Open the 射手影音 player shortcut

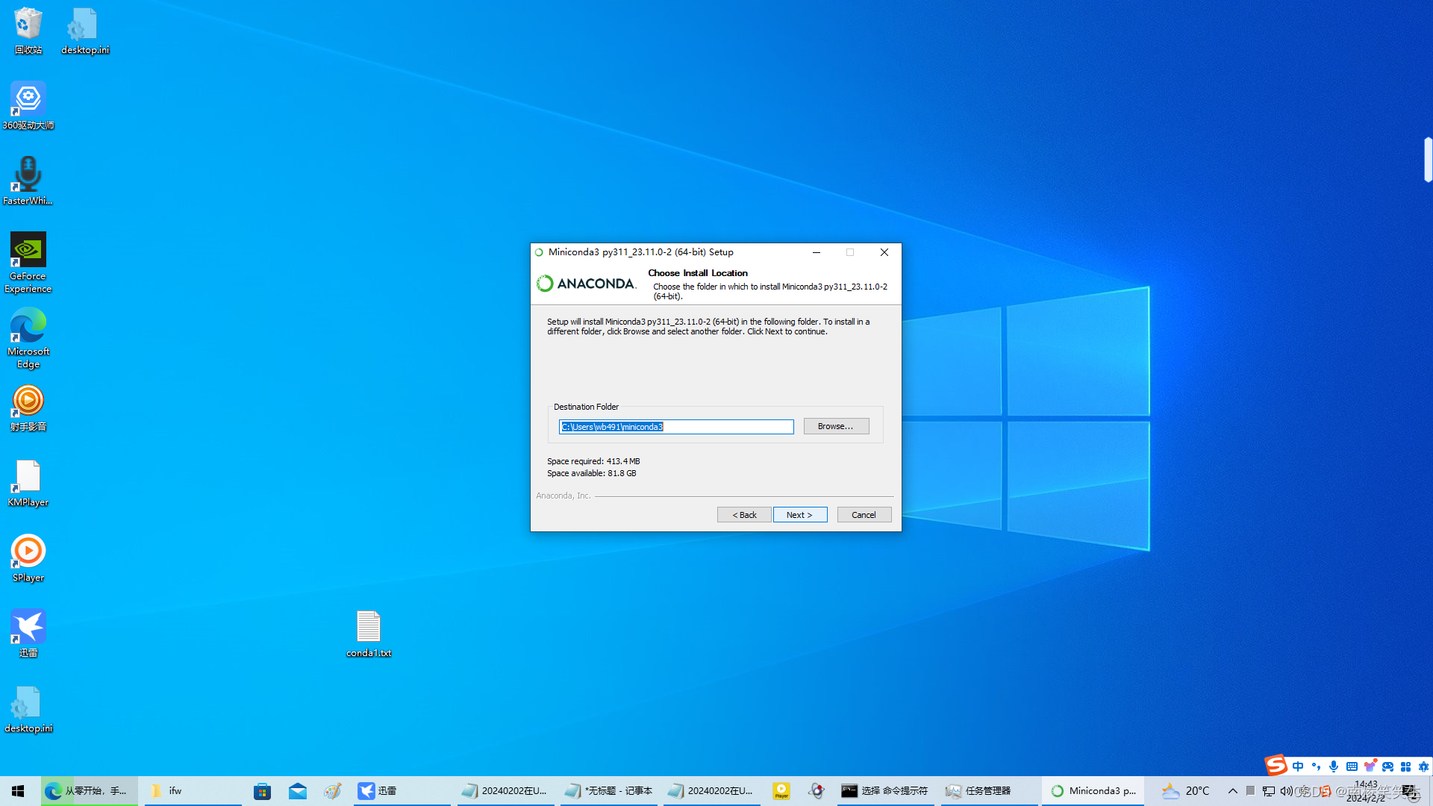28,408
